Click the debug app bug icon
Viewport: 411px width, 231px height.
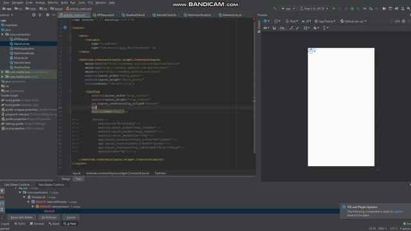click(x=352, y=8)
